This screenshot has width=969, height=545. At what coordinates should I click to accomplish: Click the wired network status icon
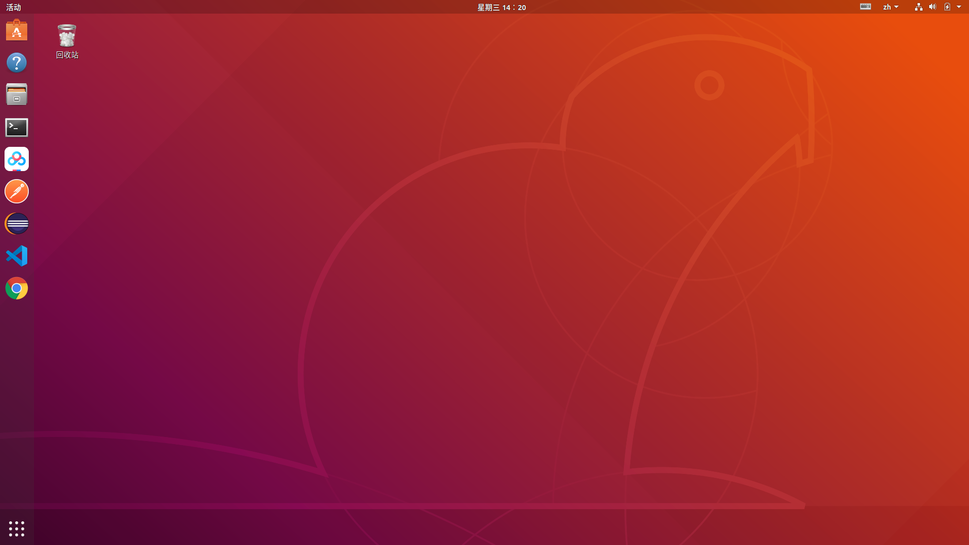(919, 7)
